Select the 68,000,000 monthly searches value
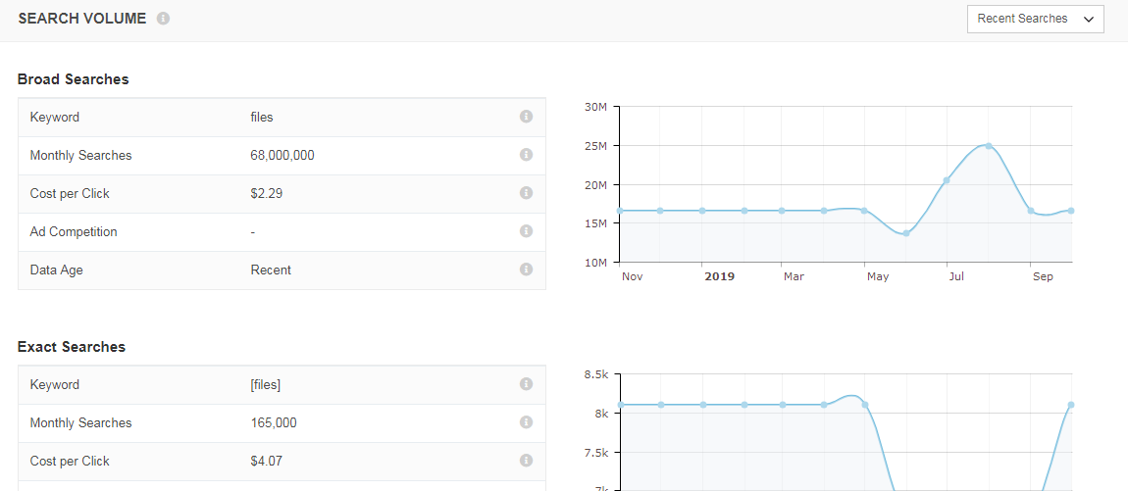1128x491 pixels. pyautogui.click(x=282, y=155)
